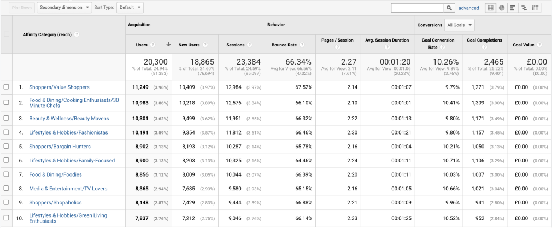Viewport: 552px width, 228px height.
Task: Switch to the data table view icon
Action: (490, 8)
